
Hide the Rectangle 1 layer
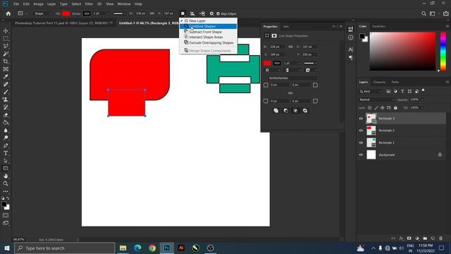361,143
